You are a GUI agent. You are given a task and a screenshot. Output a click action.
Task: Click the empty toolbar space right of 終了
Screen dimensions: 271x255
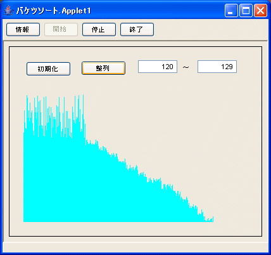pos(210,30)
